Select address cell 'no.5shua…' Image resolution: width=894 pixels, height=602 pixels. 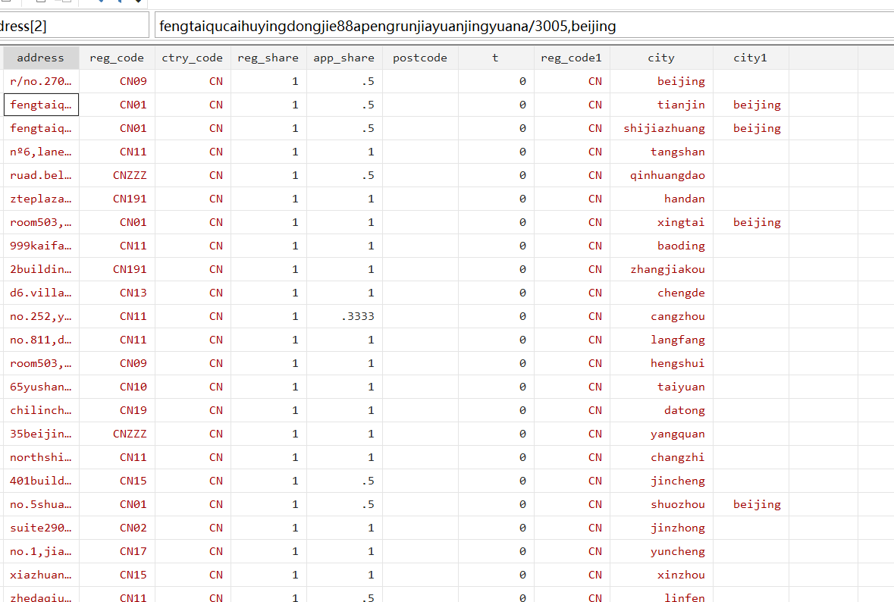pyautogui.click(x=41, y=504)
